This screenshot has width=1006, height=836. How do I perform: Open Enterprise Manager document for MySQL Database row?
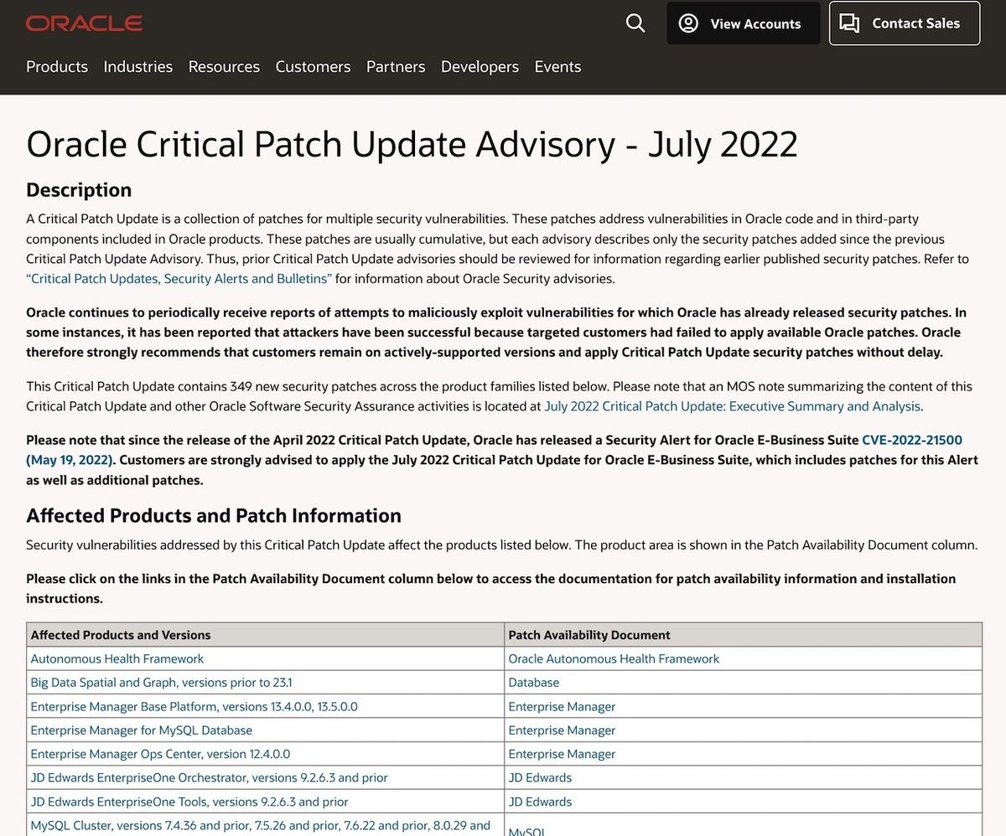(x=562, y=730)
